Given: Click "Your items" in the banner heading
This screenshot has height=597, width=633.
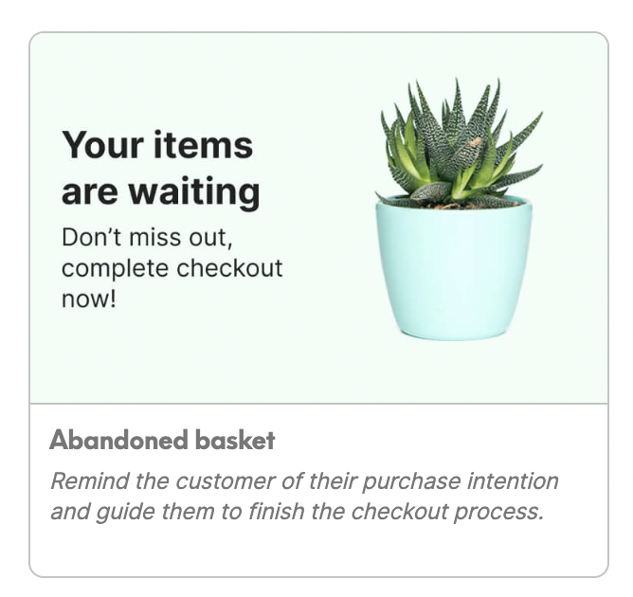Looking at the screenshot, I should (157, 146).
